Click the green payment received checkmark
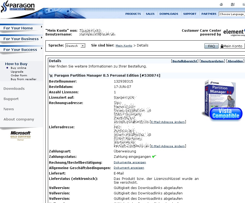The height and width of the screenshot is (203, 245). (x=154, y=156)
